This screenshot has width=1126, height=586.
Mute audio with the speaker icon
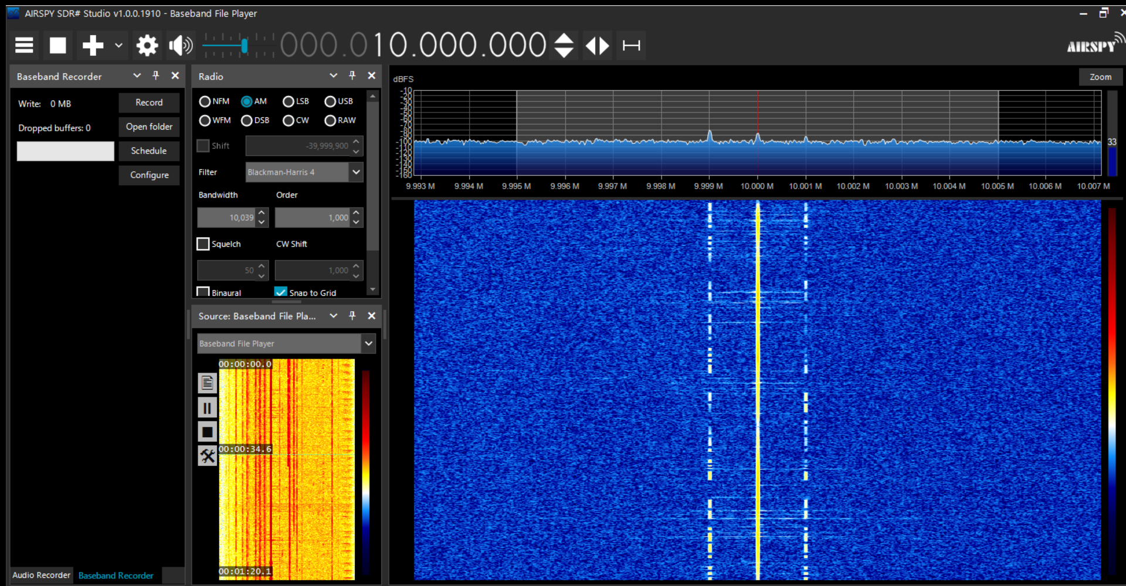181,45
